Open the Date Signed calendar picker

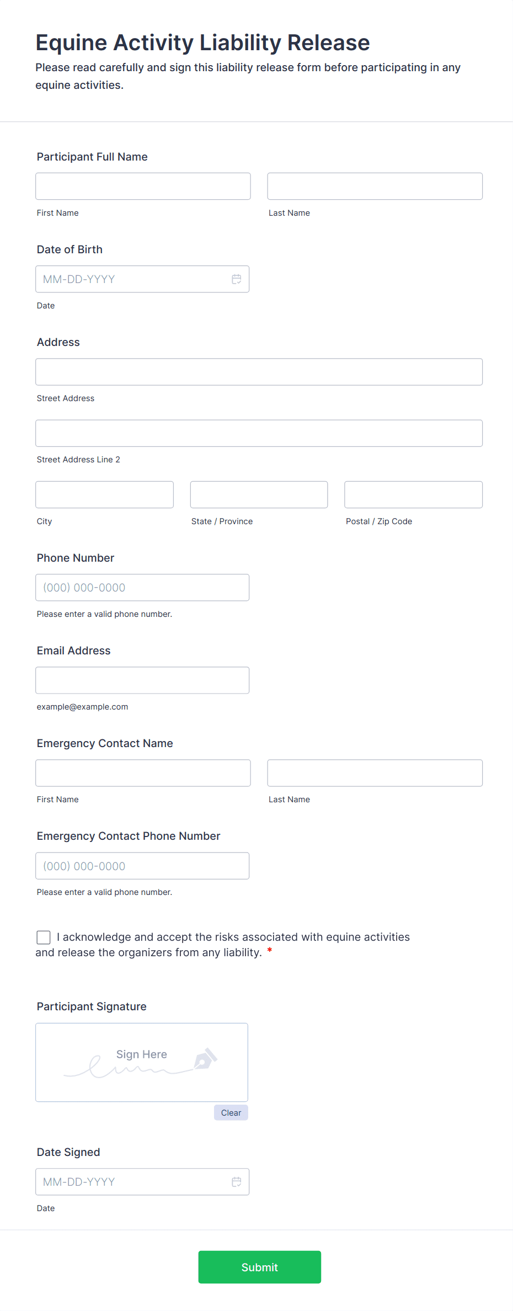(x=237, y=1182)
